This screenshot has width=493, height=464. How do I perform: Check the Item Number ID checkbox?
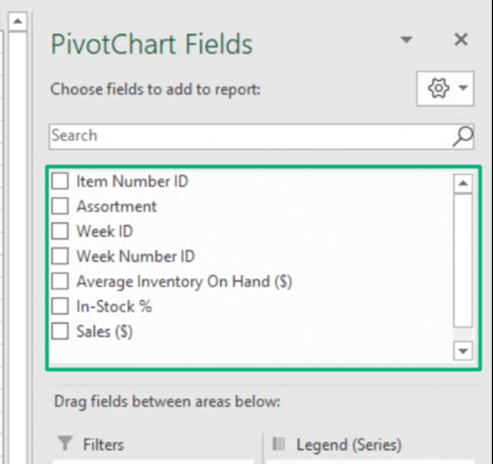click(x=60, y=181)
